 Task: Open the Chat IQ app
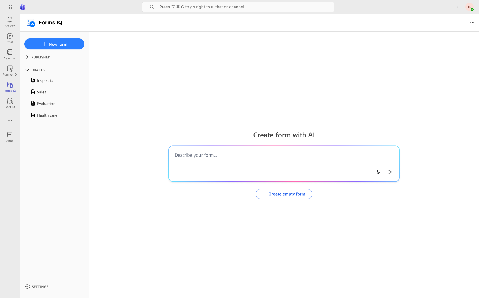coord(10,103)
